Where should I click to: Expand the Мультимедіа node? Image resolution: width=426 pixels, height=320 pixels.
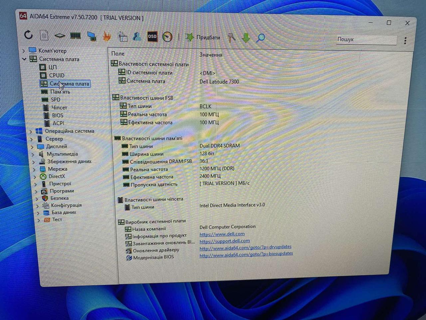33,154
